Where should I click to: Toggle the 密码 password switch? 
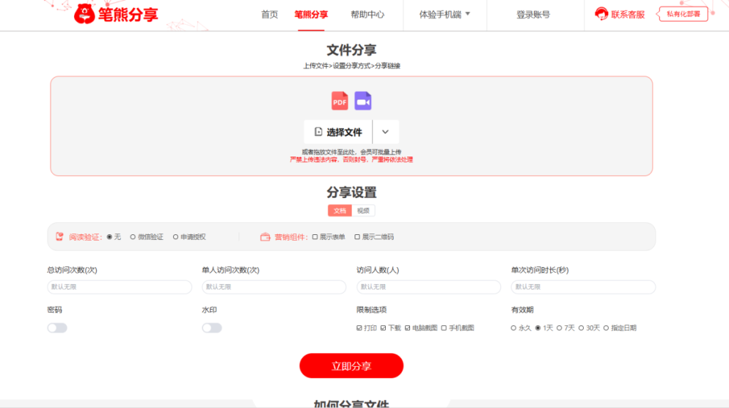pyautogui.click(x=57, y=328)
